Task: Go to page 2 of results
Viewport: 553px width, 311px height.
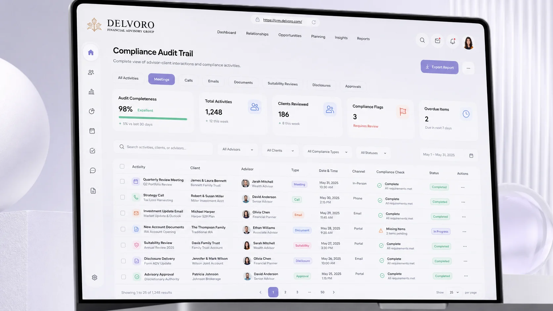Action: 285,292
